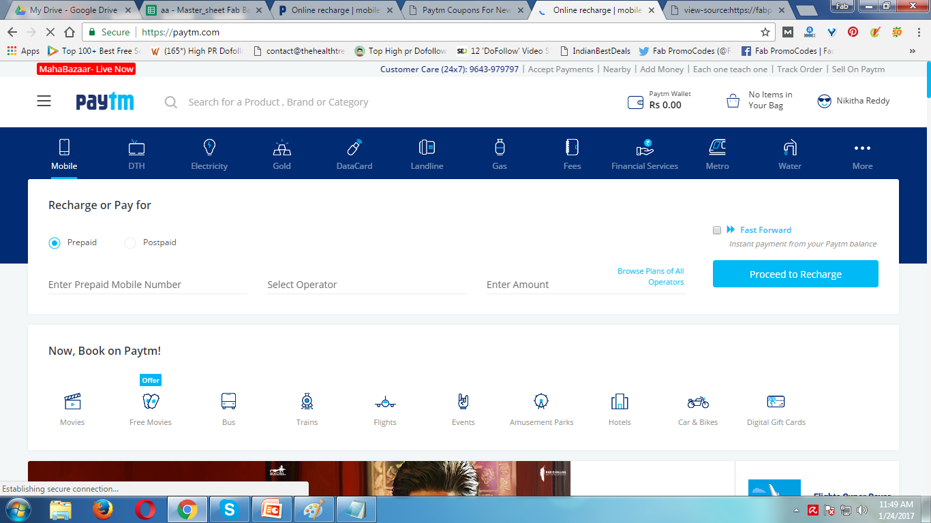The image size is (931, 523).
Task: Open the Paytm Wallet icon
Action: (635, 102)
